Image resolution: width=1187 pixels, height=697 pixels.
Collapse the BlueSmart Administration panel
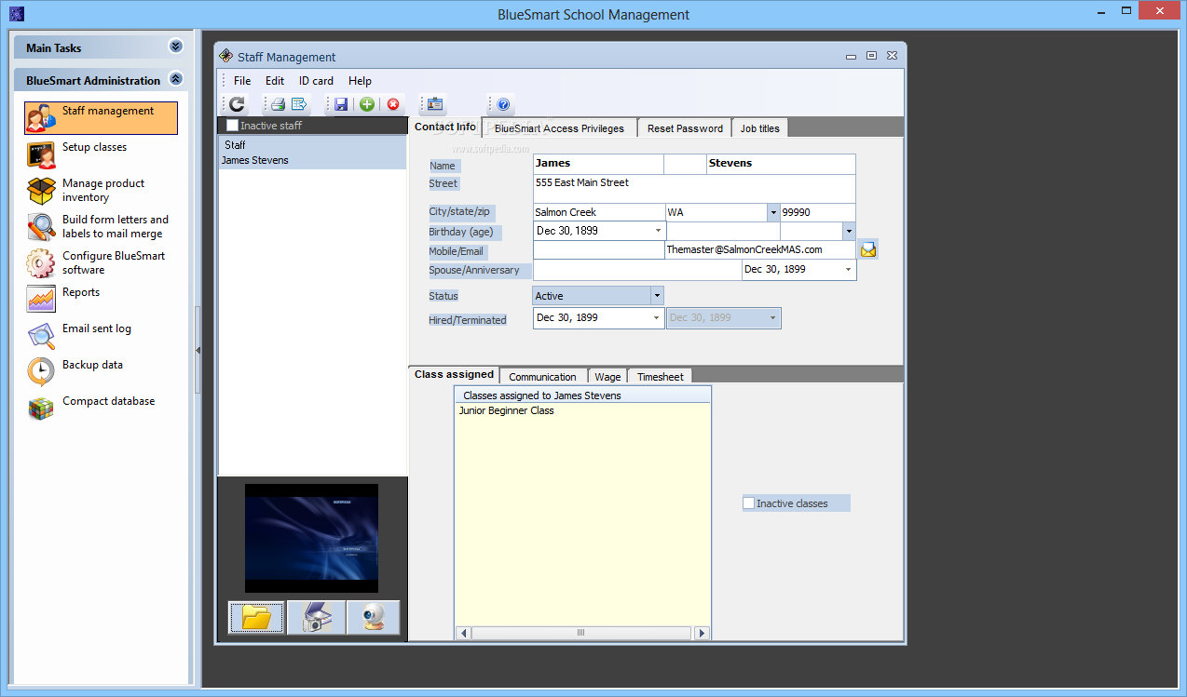176,80
